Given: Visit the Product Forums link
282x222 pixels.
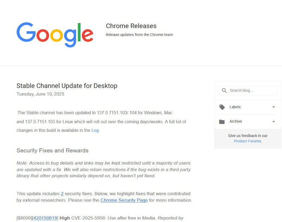Looking at the screenshot, I should point(247,141).
